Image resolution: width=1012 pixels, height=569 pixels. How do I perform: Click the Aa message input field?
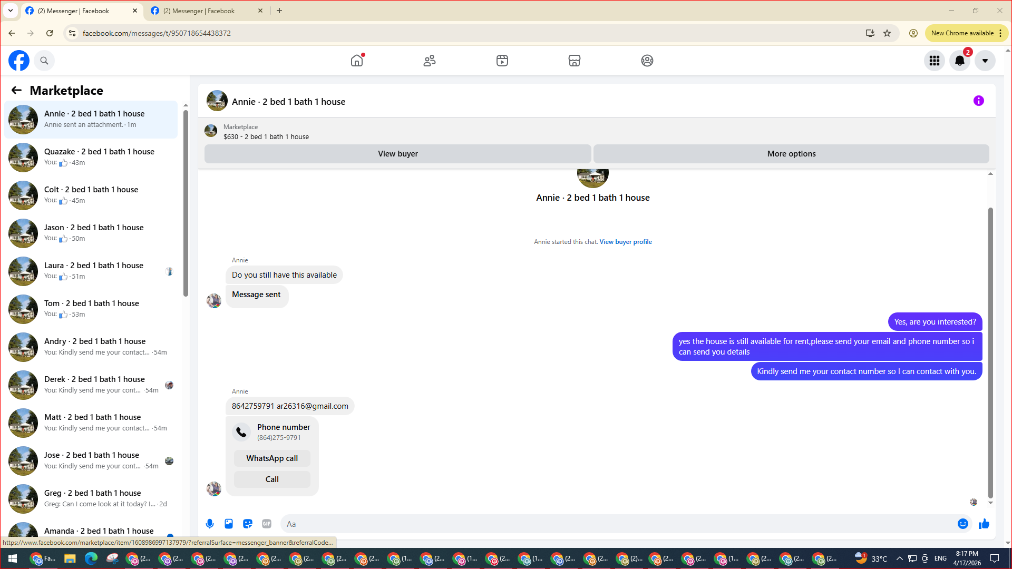(x=617, y=524)
